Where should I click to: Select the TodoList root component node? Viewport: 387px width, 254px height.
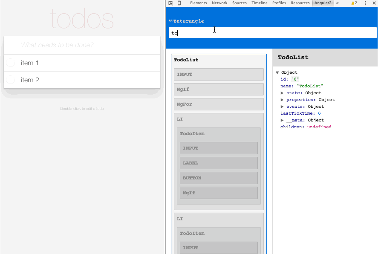pyautogui.click(x=186, y=60)
